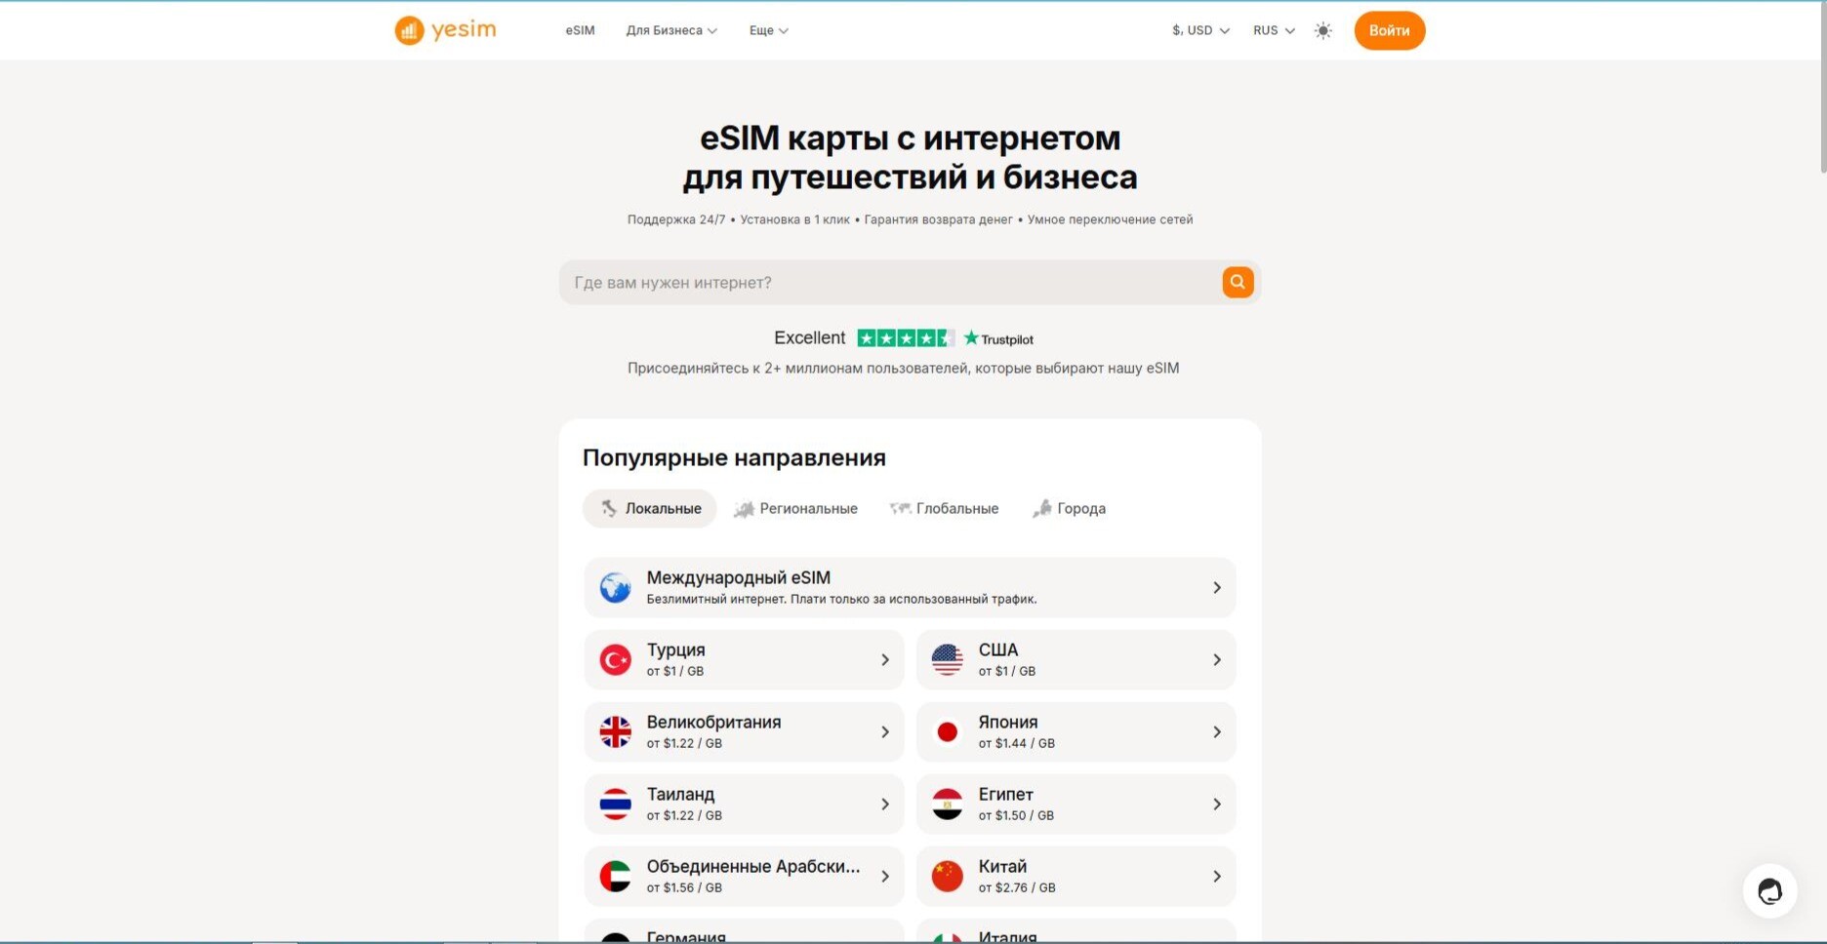Click the Войти login button
The width and height of the screenshot is (1827, 944).
click(1389, 30)
